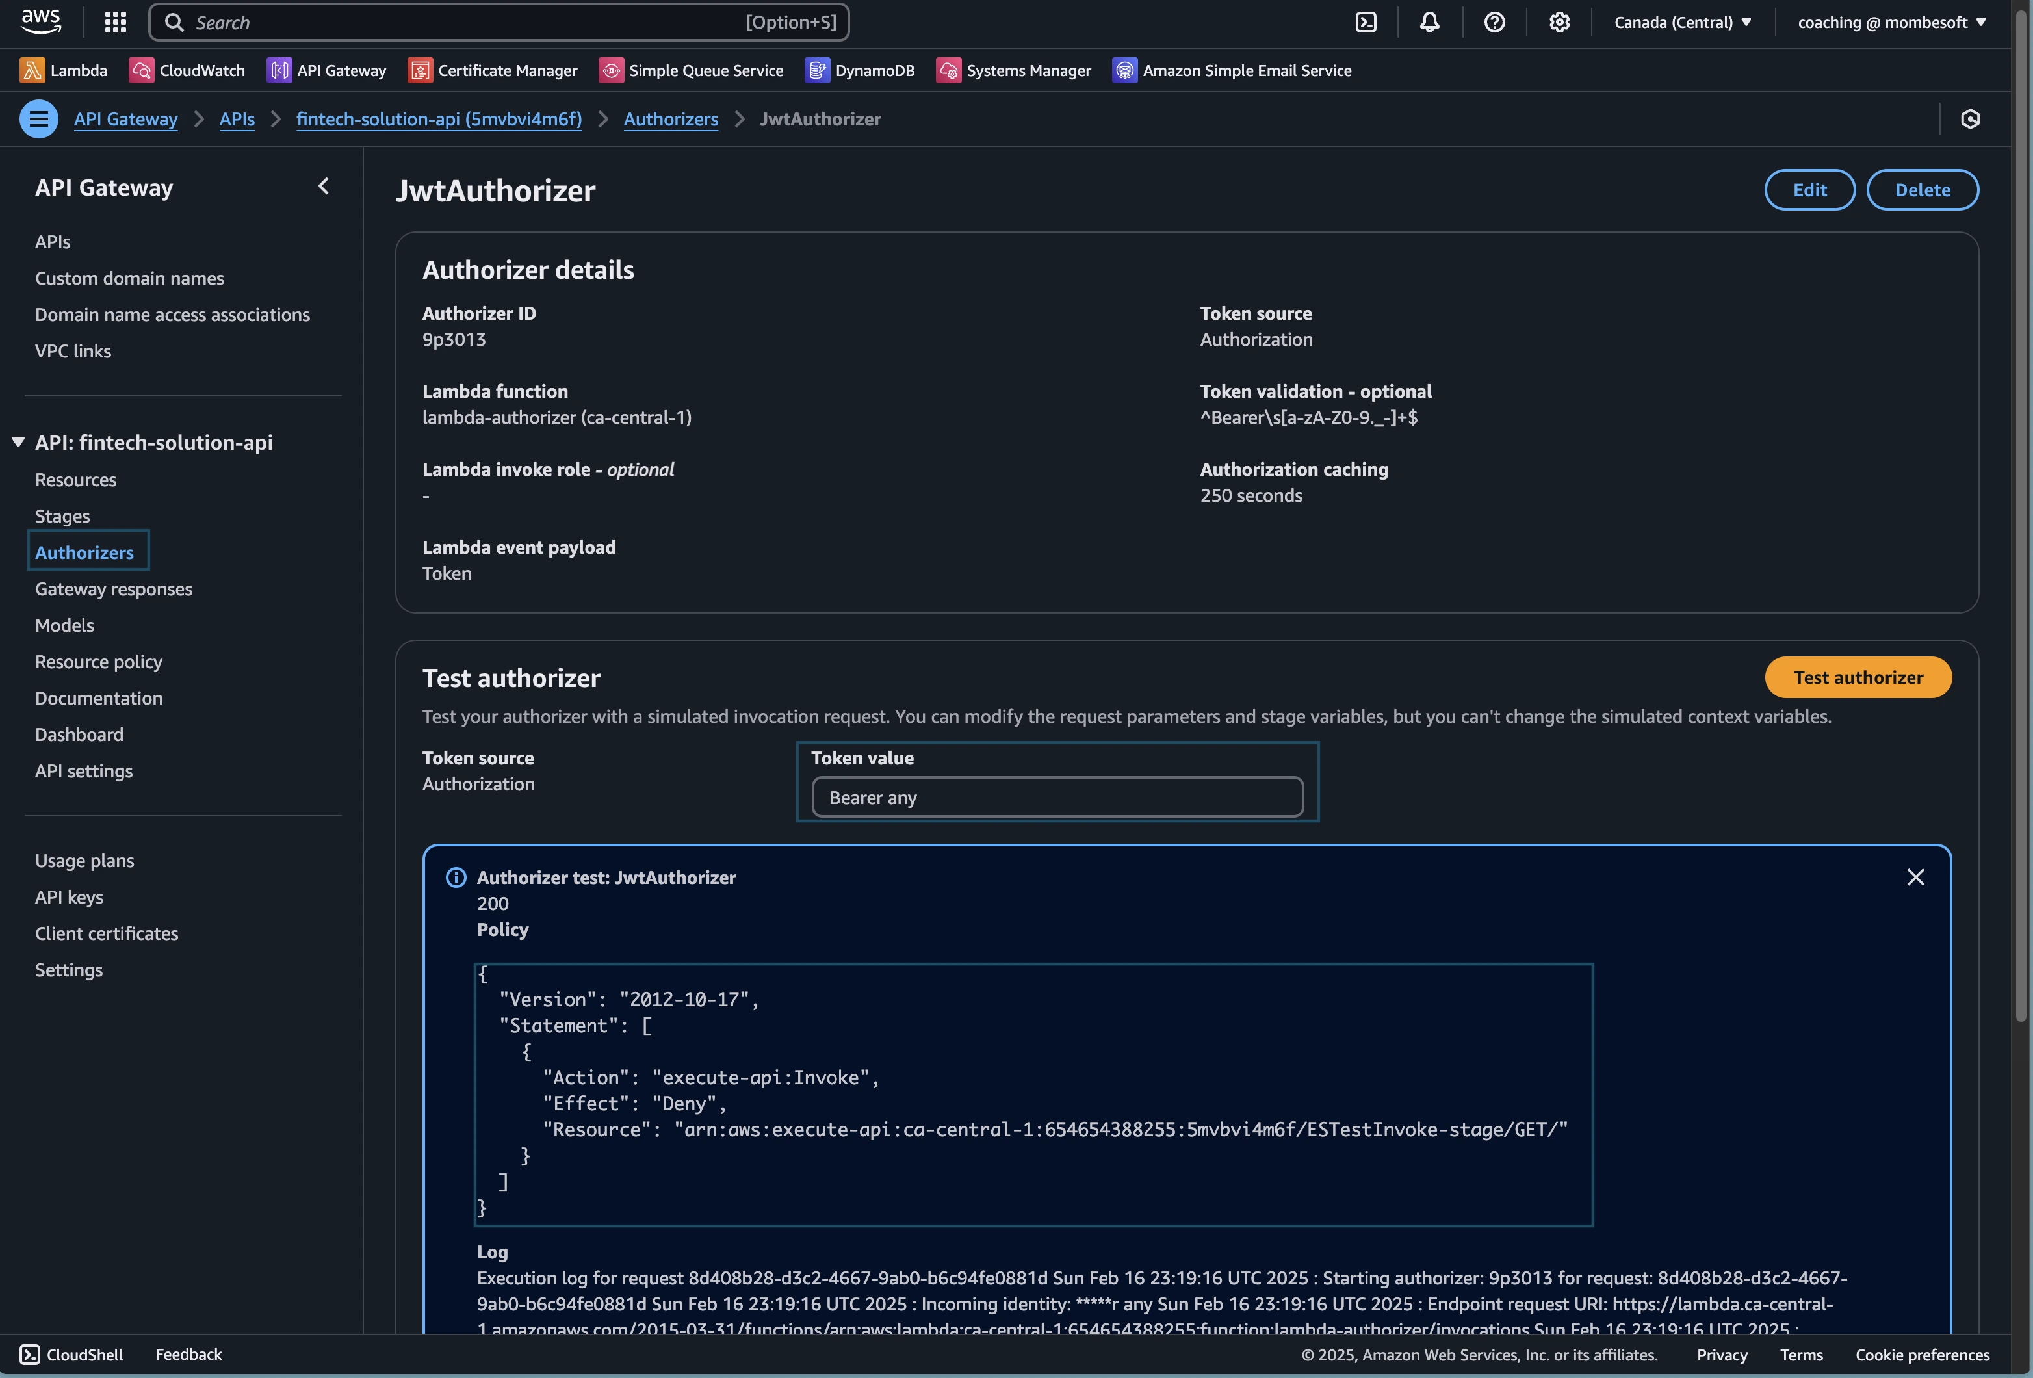
Task: Click the Authorizer ID value 9p3013
Action: (x=454, y=339)
